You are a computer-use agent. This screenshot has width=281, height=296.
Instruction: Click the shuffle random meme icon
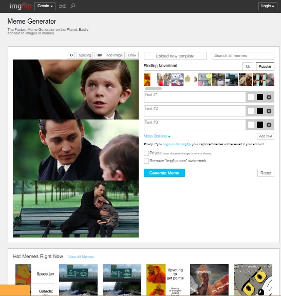(x=62, y=6)
